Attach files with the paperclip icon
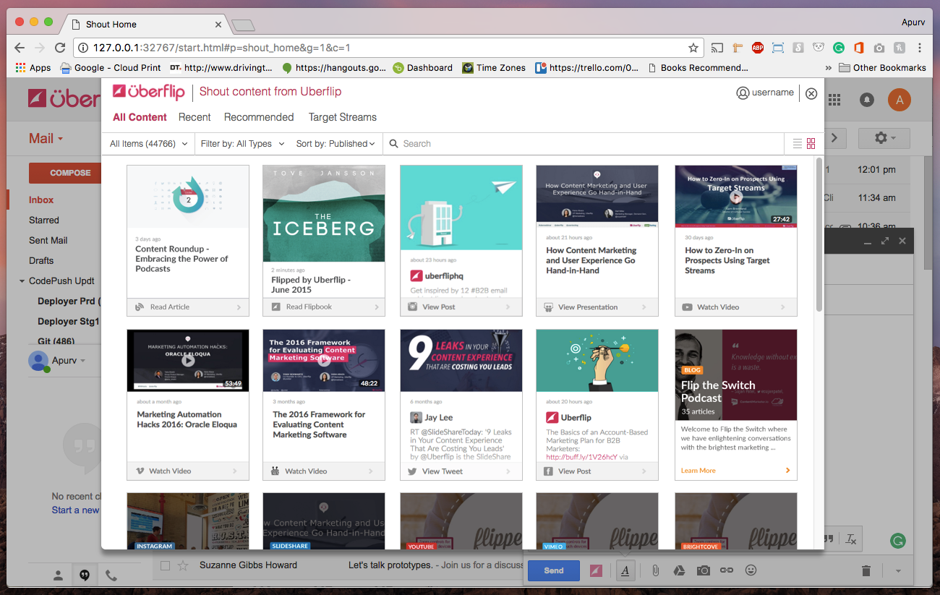This screenshot has width=940, height=595. [655, 570]
